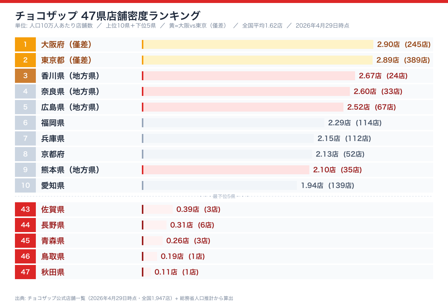Viewport: 448px width, 306px height.
Task: Click the 青森県 label
Action: (53, 241)
